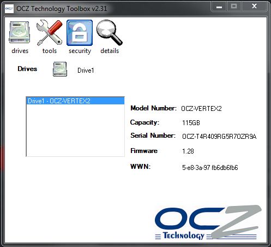
Task: Select the security padlock icon
Action: [x=80, y=33]
